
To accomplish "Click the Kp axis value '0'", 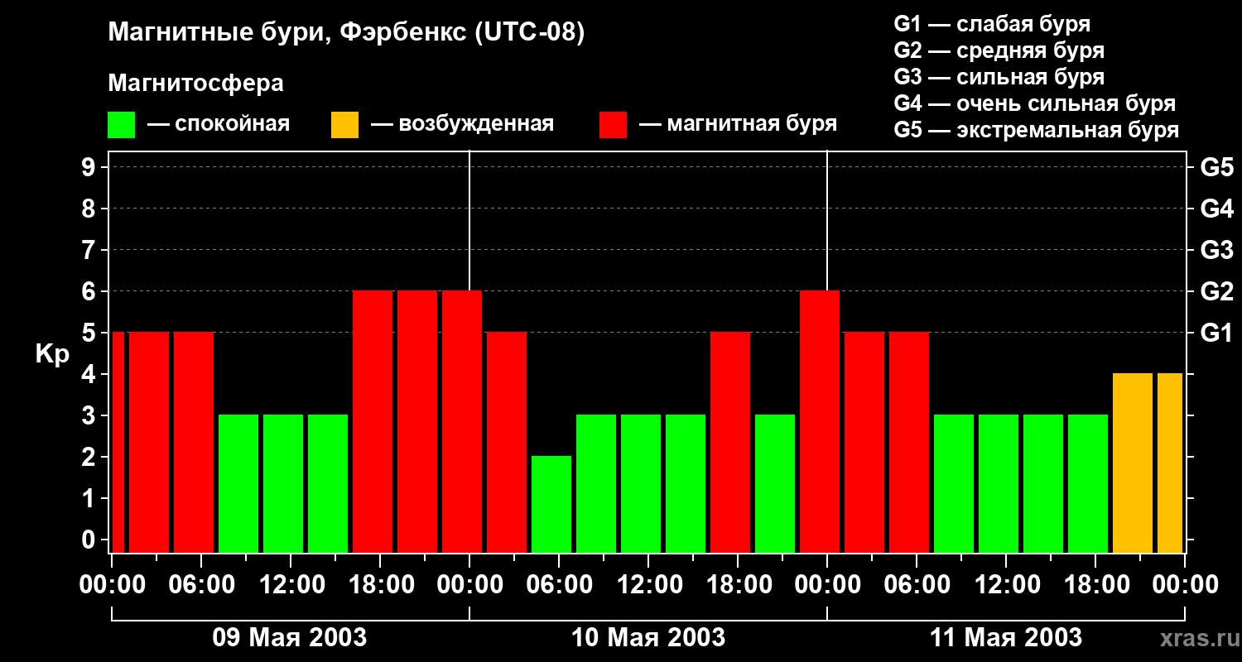I will [x=90, y=540].
